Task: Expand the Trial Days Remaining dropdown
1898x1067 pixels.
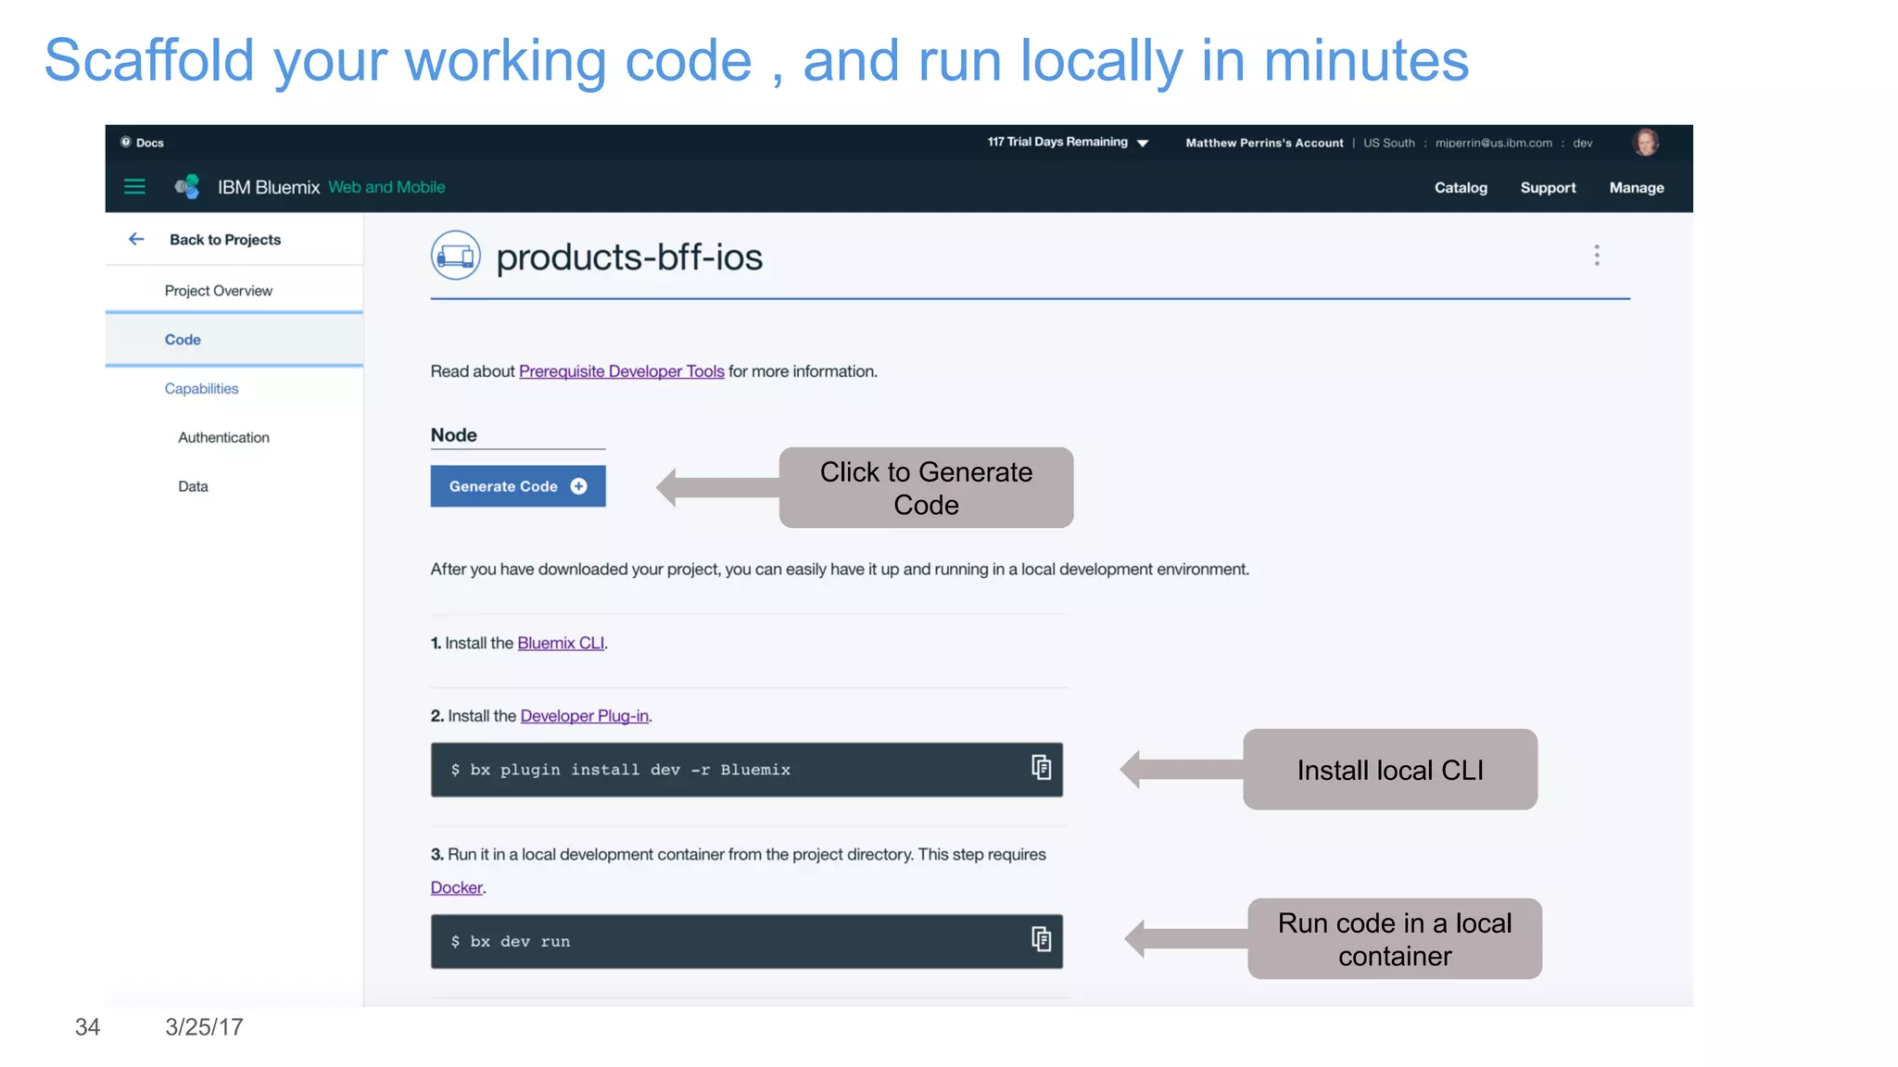Action: (1143, 143)
